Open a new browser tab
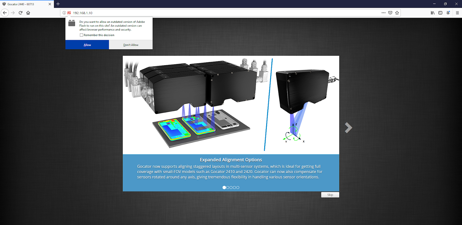Viewport: 462px width, 225px height. (58, 4)
